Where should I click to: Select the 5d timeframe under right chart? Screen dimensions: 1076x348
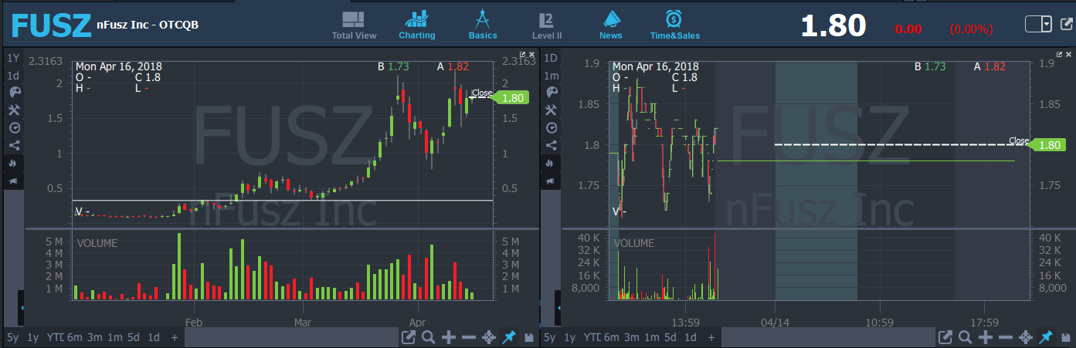click(x=670, y=337)
